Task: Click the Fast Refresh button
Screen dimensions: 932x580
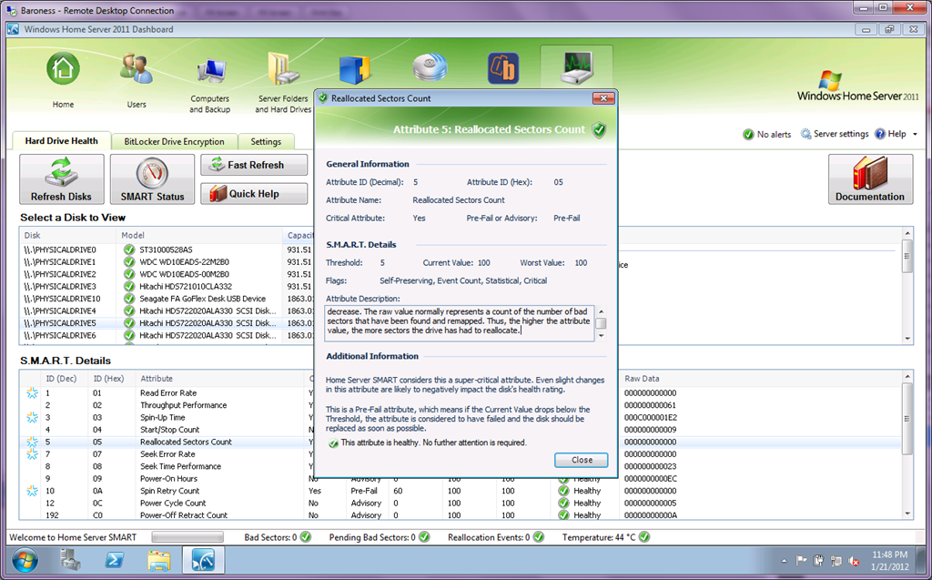Action: tap(254, 165)
